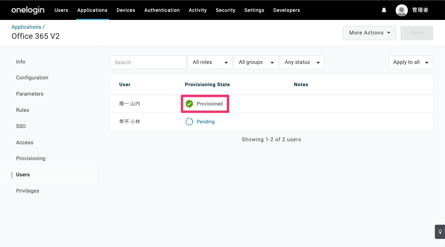Click the Office 365 V2 page title

click(36, 36)
